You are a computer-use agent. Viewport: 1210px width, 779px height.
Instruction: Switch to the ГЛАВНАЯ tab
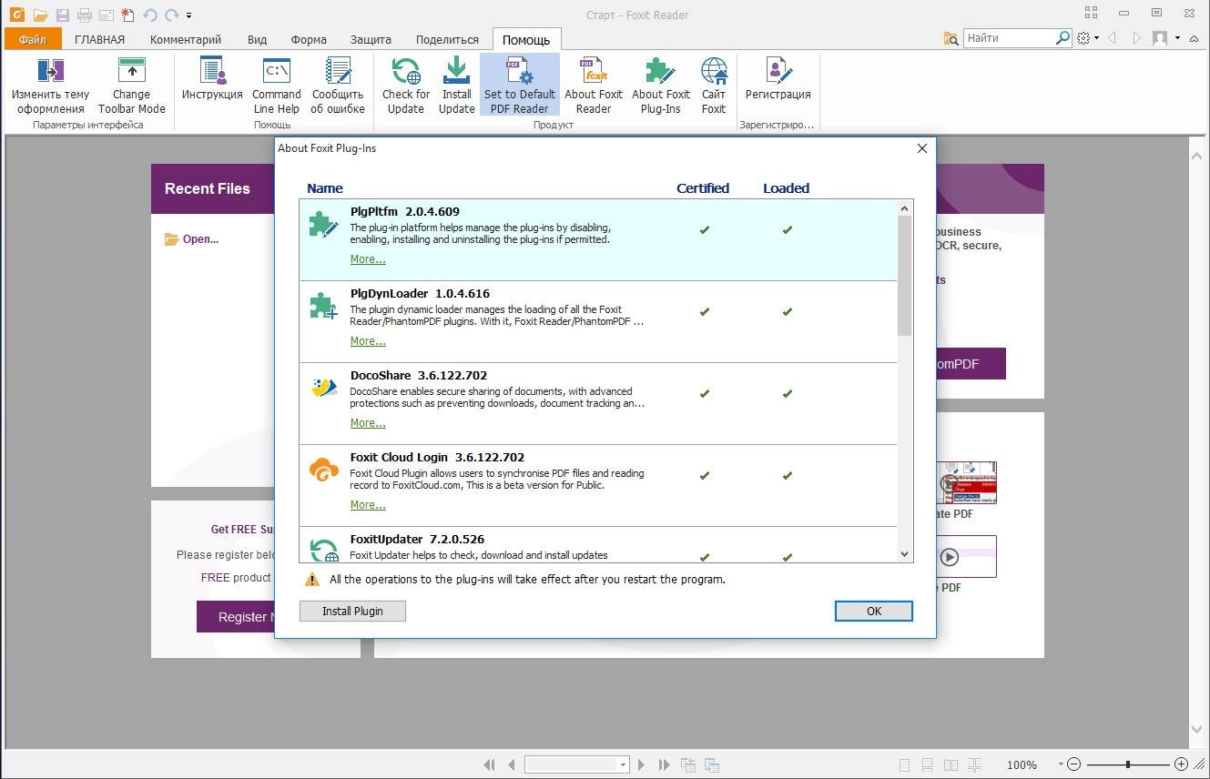point(99,39)
